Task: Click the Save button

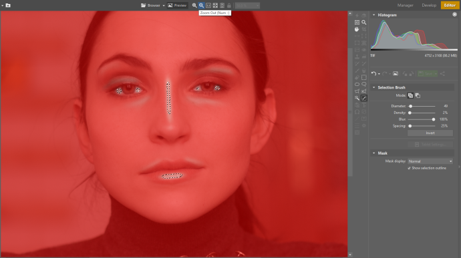Action: coord(426,74)
